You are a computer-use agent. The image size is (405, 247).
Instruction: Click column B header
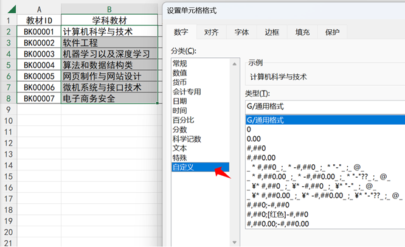[109, 9]
